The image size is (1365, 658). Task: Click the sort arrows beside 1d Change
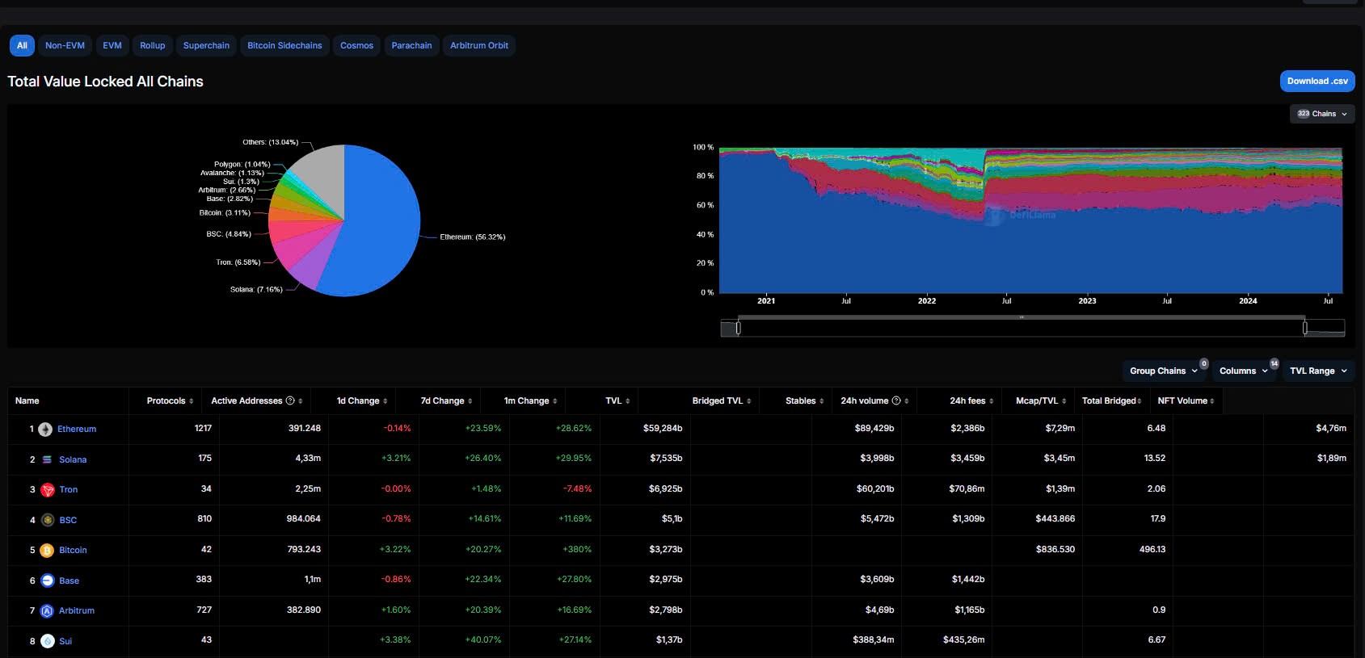click(x=385, y=401)
